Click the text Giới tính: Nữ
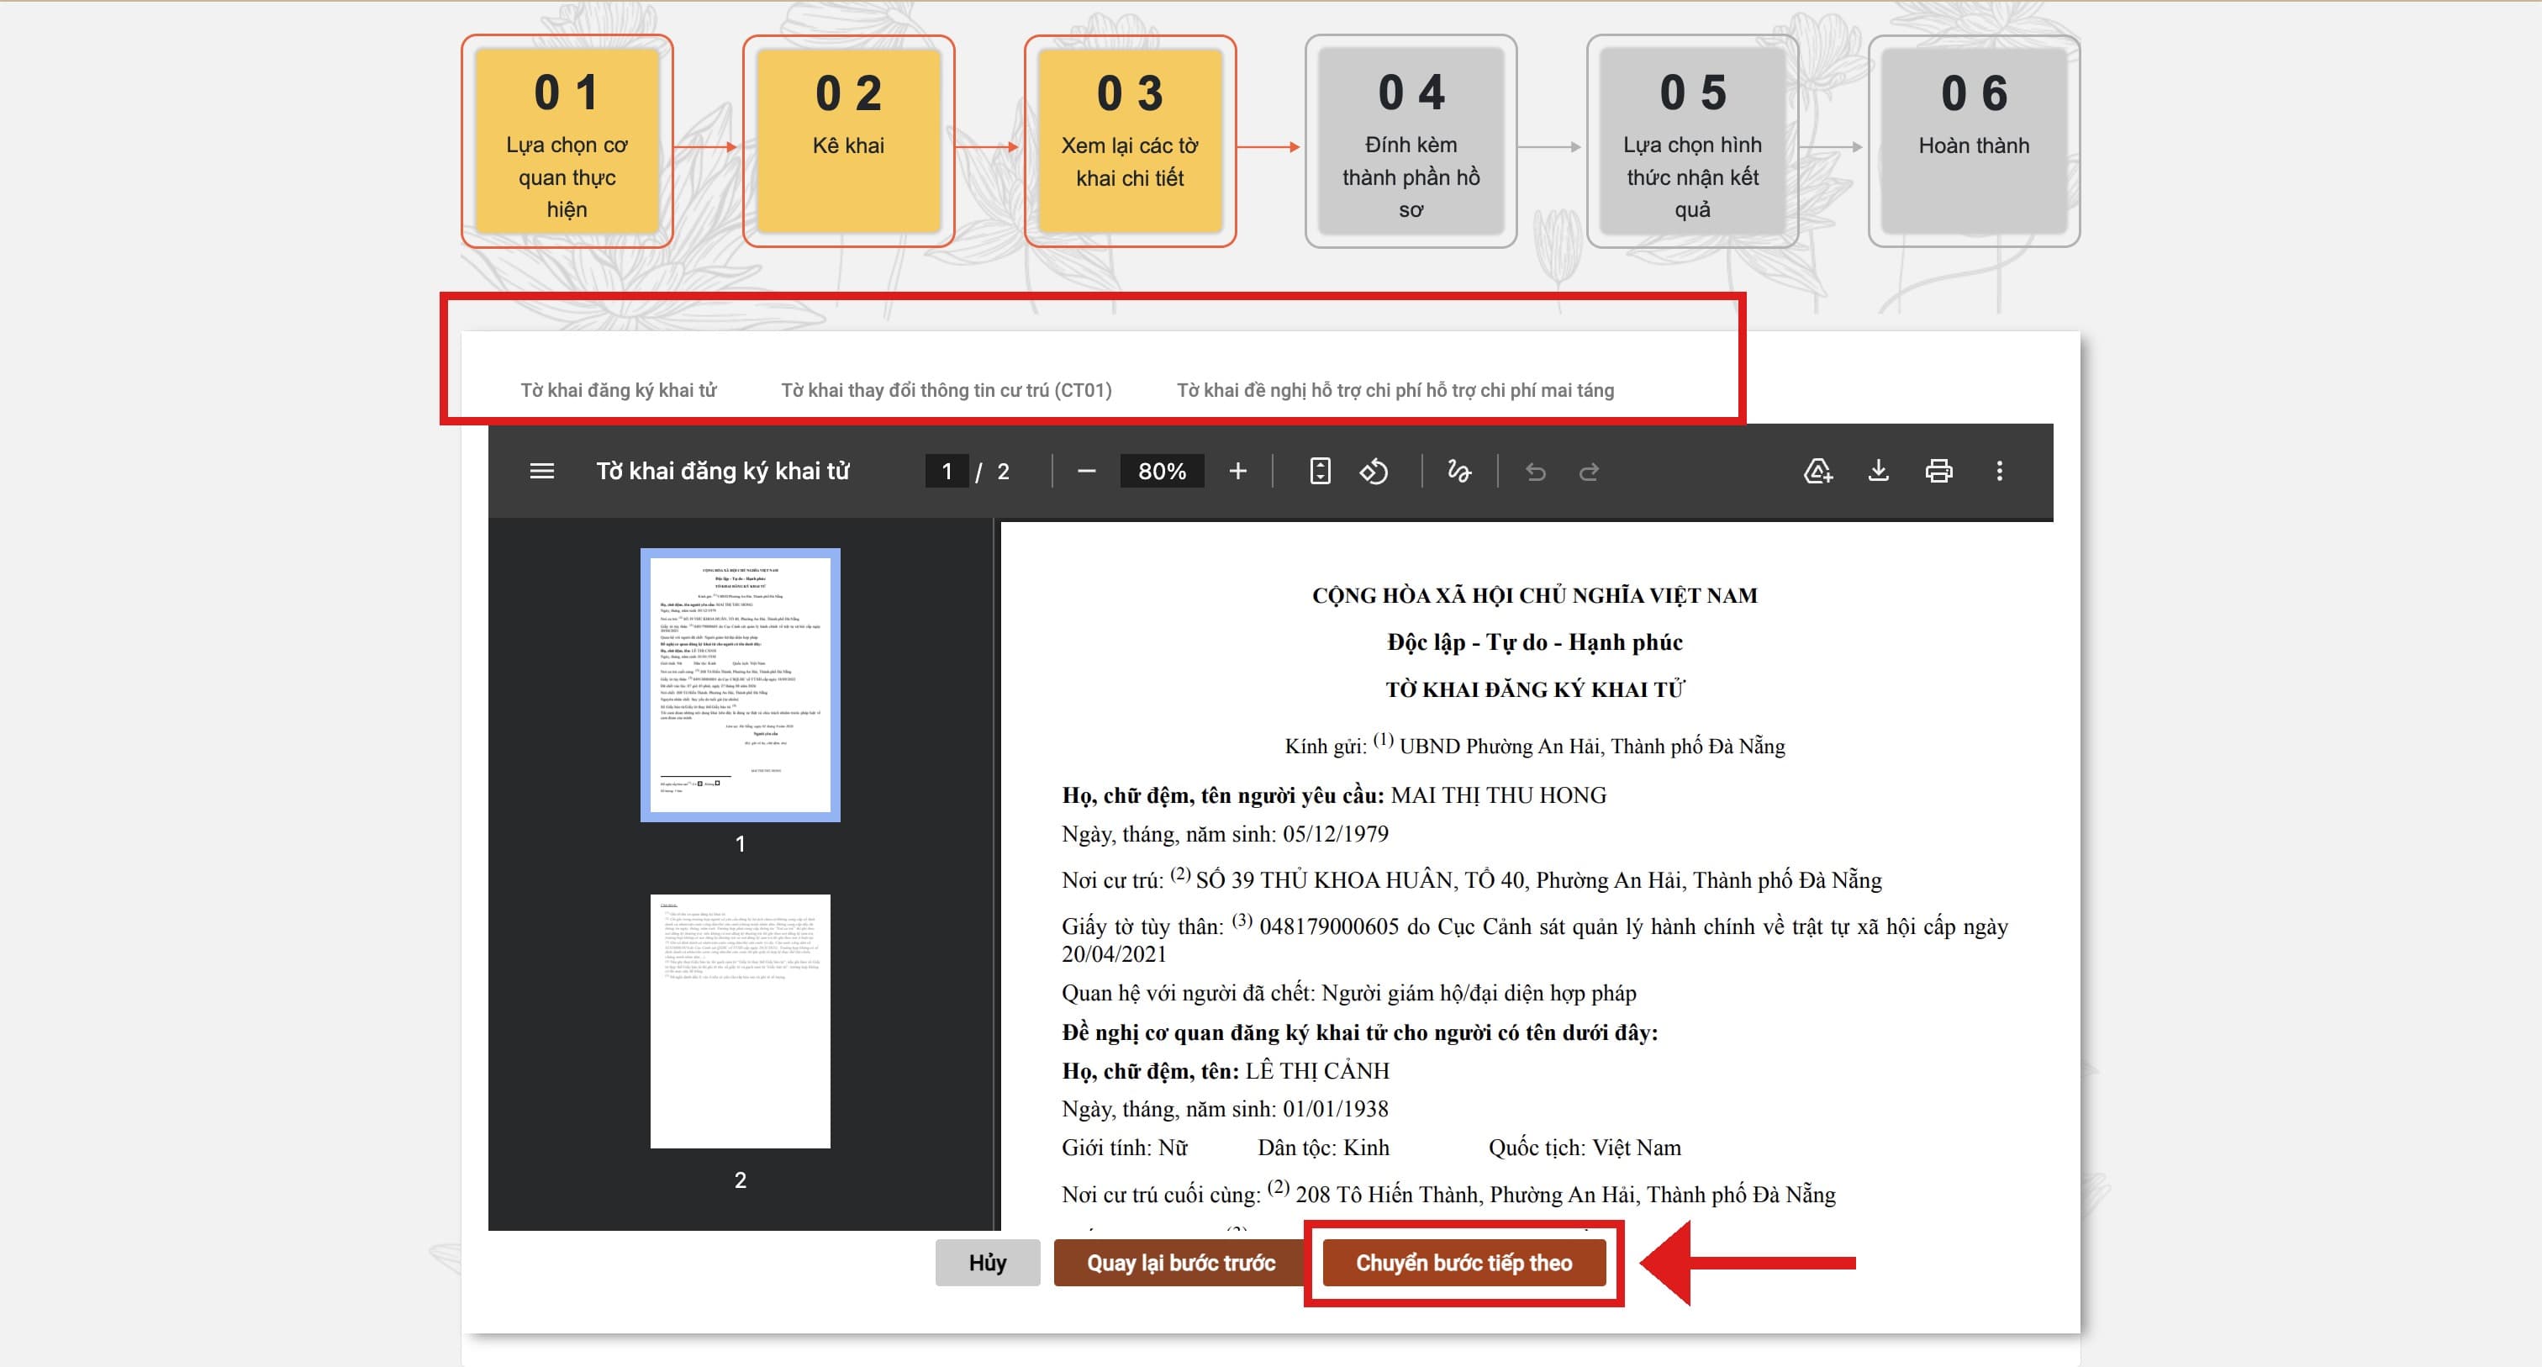Image resolution: width=2542 pixels, height=1367 pixels. pos(1124,1148)
